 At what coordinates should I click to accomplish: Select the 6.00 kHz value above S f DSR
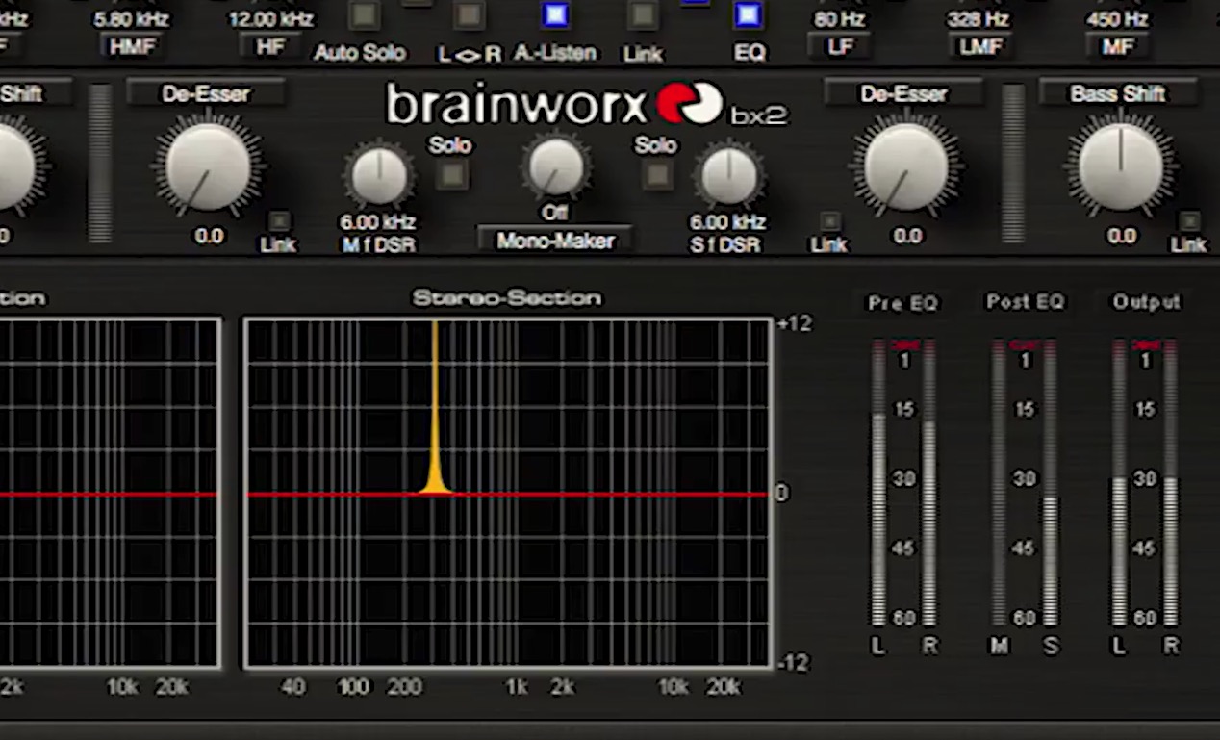click(728, 222)
